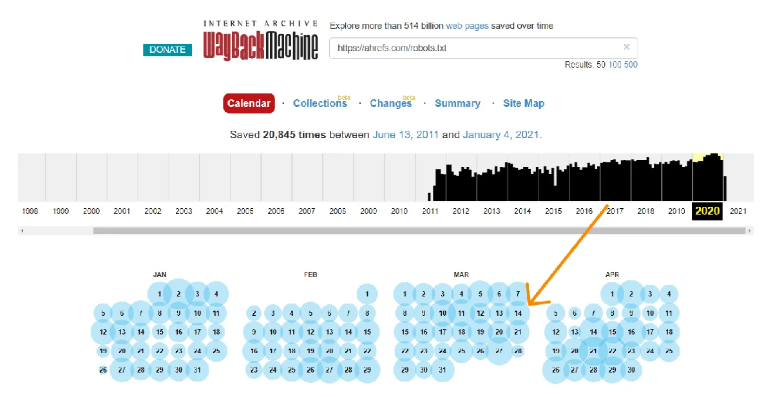Open the March 7 snapshot bubble

[518, 295]
